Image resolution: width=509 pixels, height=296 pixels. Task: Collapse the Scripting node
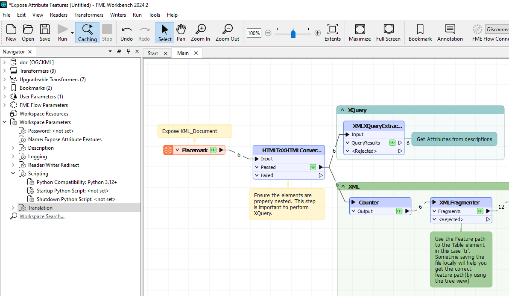coord(13,173)
